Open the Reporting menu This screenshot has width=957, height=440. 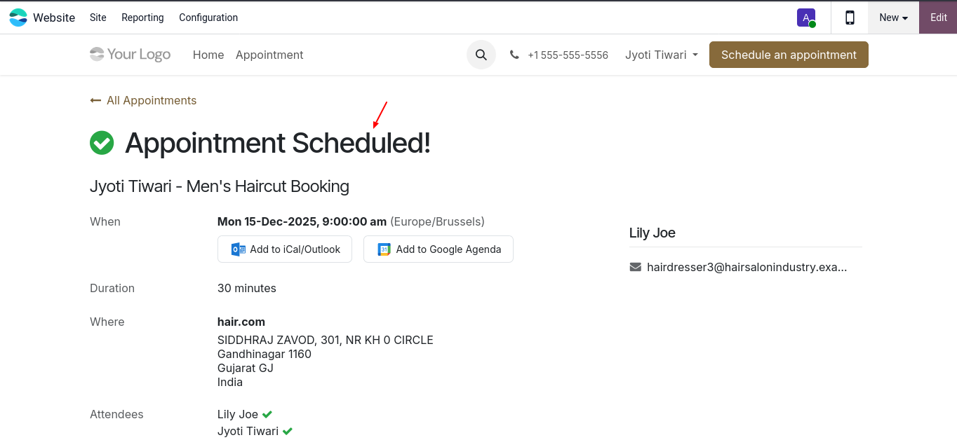click(x=142, y=18)
